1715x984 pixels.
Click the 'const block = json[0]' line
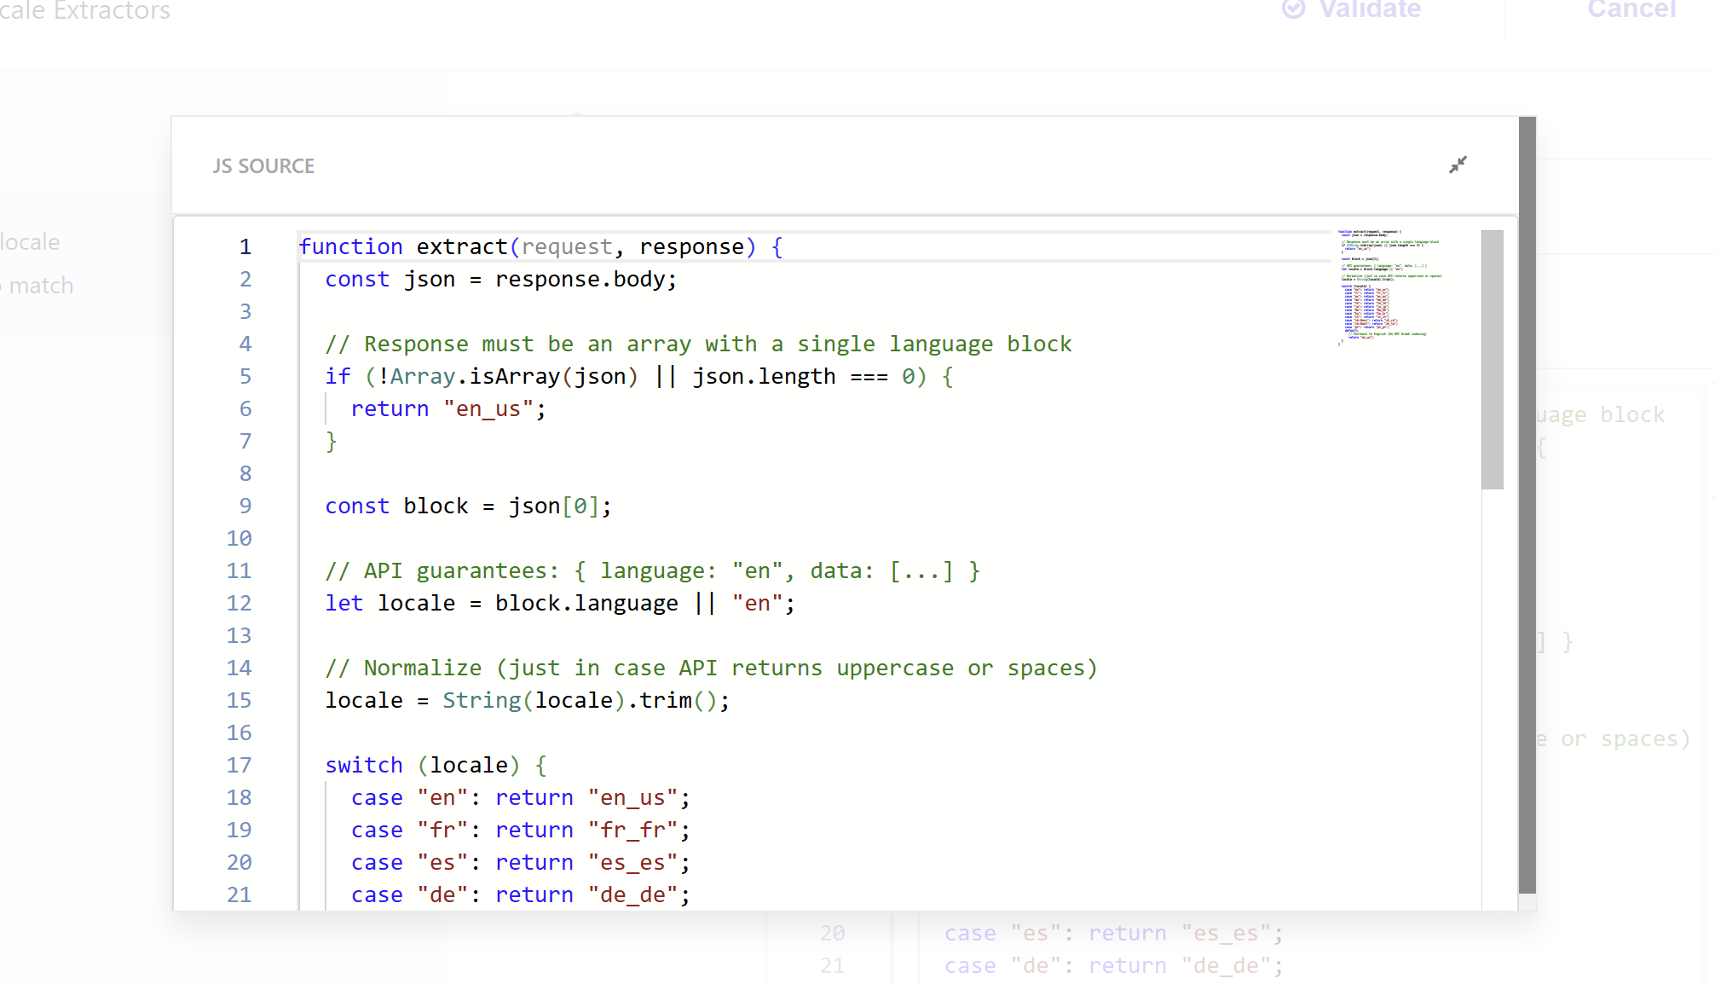click(468, 506)
